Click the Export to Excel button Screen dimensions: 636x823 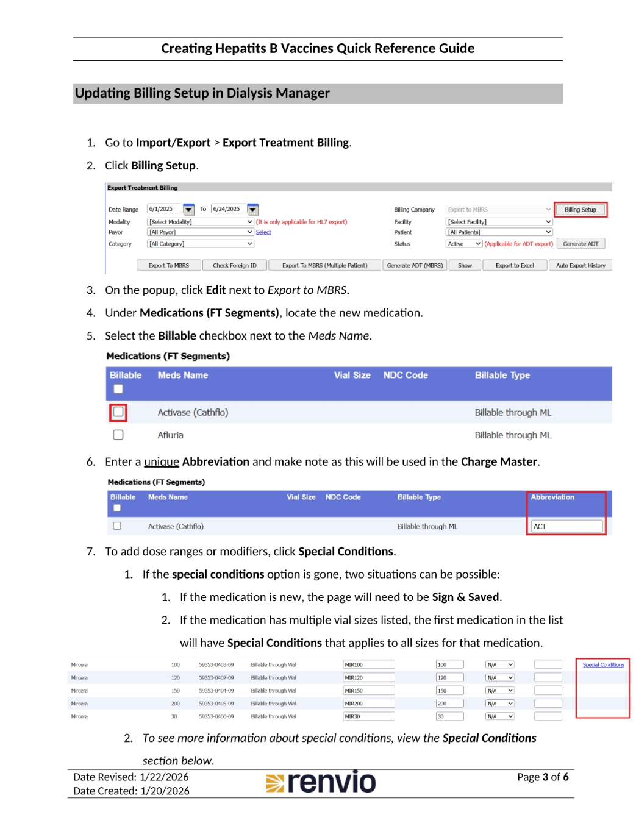click(x=515, y=265)
